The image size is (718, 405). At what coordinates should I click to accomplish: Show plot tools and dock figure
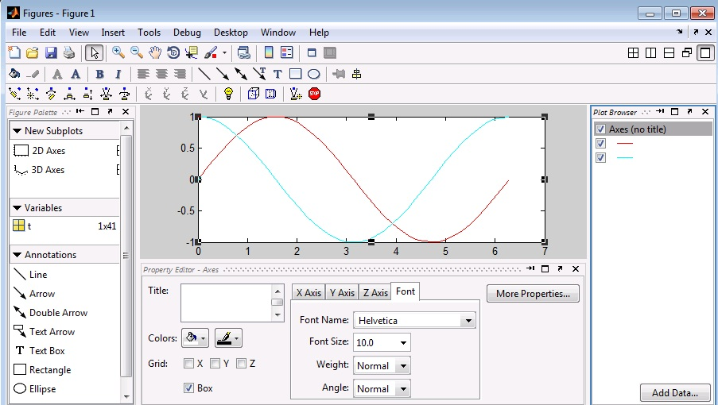pos(330,52)
